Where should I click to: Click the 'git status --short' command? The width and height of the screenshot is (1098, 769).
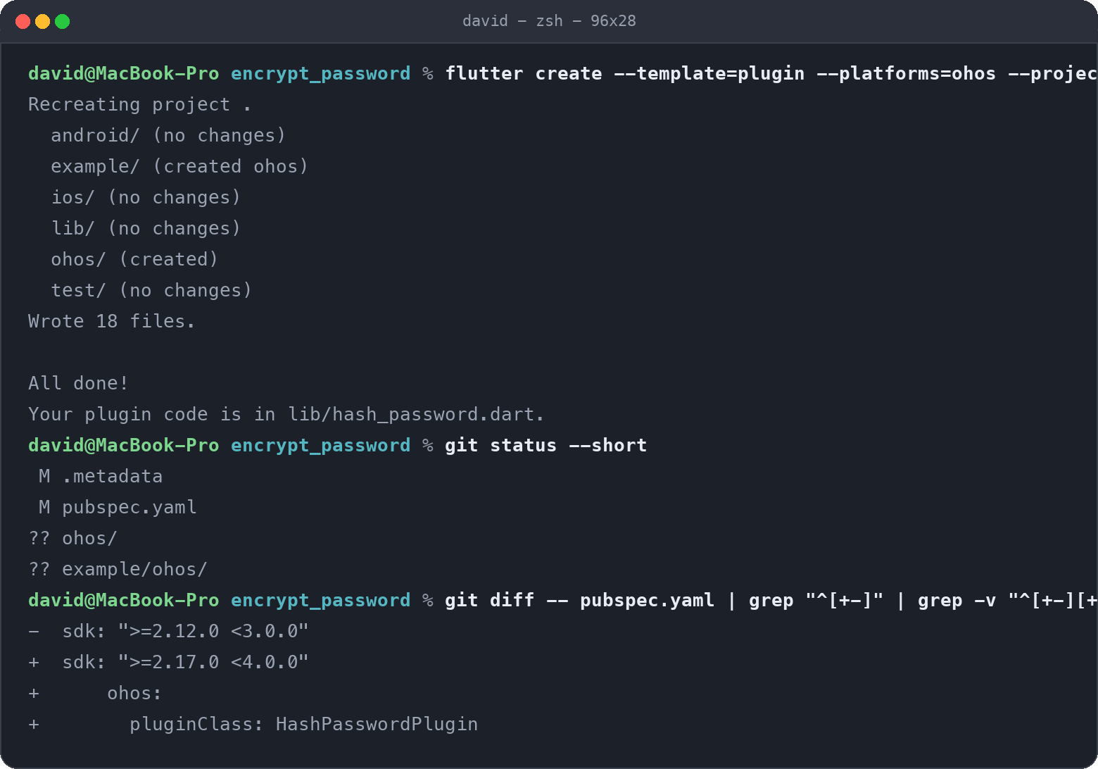[x=545, y=445]
